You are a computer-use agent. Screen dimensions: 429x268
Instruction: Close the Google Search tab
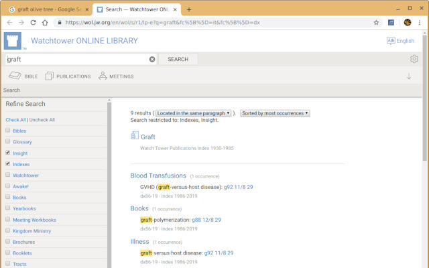pyautogui.click(x=87, y=9)
